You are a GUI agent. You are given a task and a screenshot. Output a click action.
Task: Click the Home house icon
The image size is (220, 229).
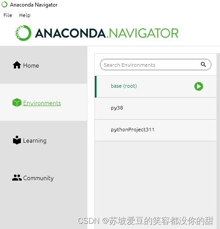click(17, 65)
